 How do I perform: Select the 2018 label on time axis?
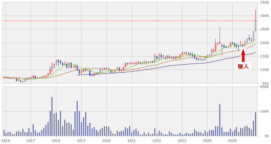pyautogui.click(x=56, y=140)
